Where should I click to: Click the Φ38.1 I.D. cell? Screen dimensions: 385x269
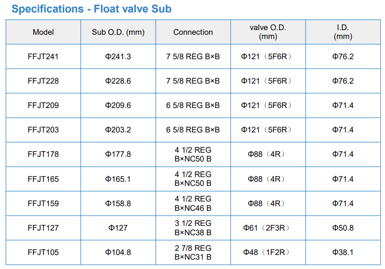coord(343,252)
